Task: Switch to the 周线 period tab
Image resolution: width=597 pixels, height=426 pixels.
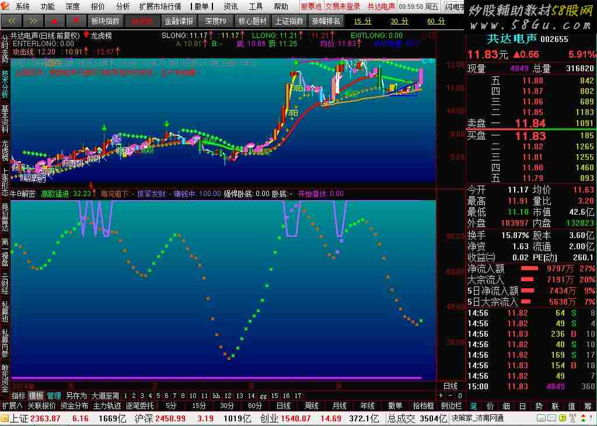Action: point(312,406)
